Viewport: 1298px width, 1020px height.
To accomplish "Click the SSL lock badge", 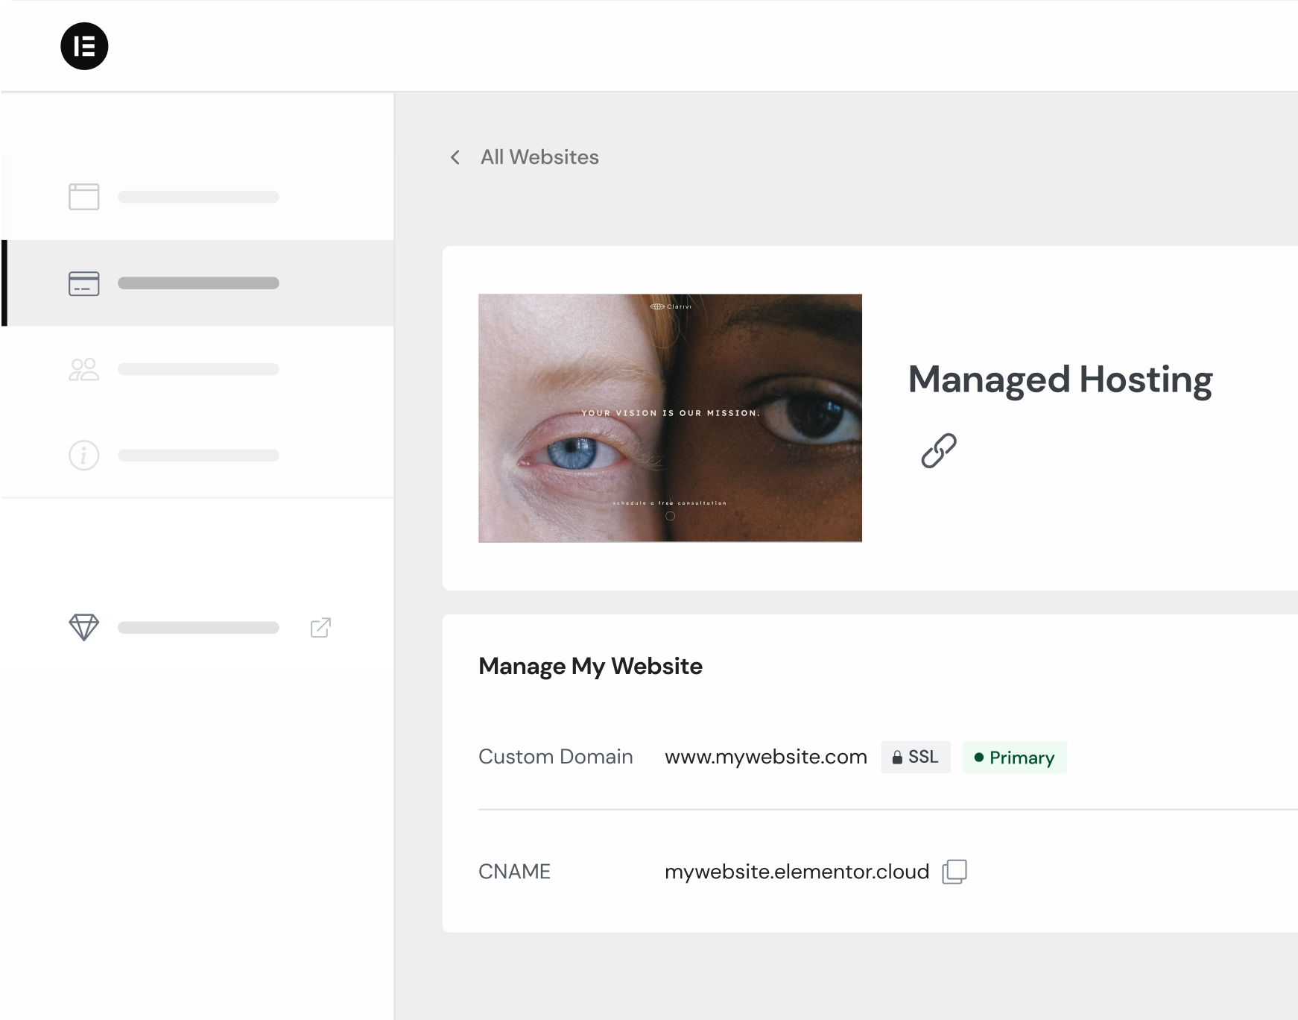I will tap(915, 758).
